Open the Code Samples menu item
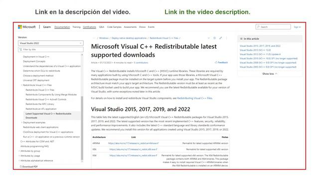The image size is (319, 179). pyautogui.click(x=114, y=27)
